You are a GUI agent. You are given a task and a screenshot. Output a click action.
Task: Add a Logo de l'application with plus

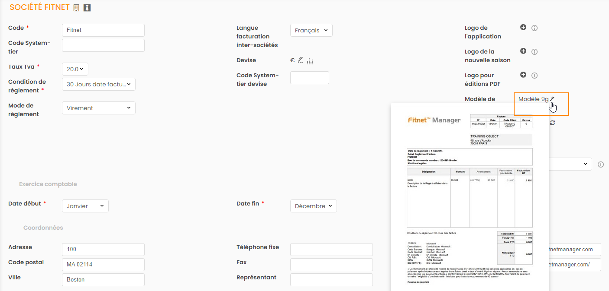coord(523,27)
